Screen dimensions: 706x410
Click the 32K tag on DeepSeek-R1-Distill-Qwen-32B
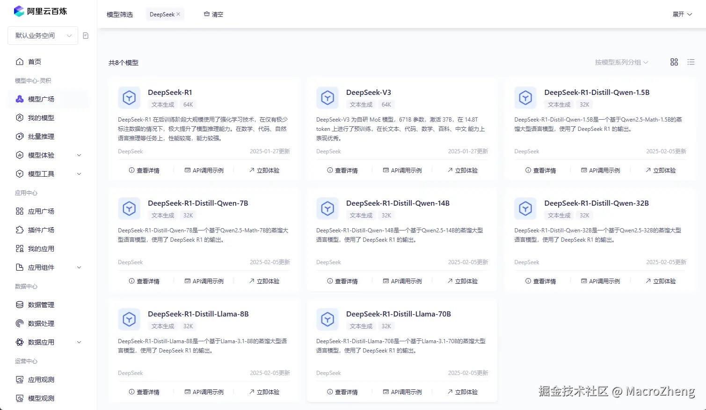[585, 216]
